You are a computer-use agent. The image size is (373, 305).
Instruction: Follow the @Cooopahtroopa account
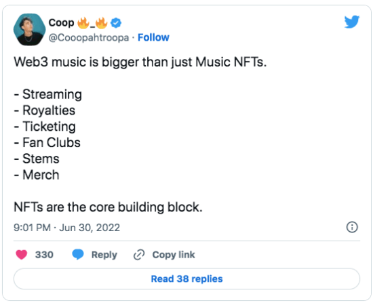(x=153, y=37)
